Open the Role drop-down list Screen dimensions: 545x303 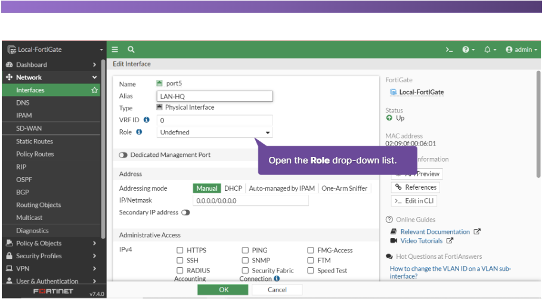(x=215, y=132)
